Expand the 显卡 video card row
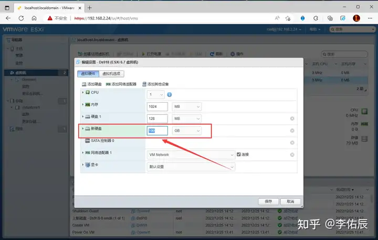 point(83,165)
